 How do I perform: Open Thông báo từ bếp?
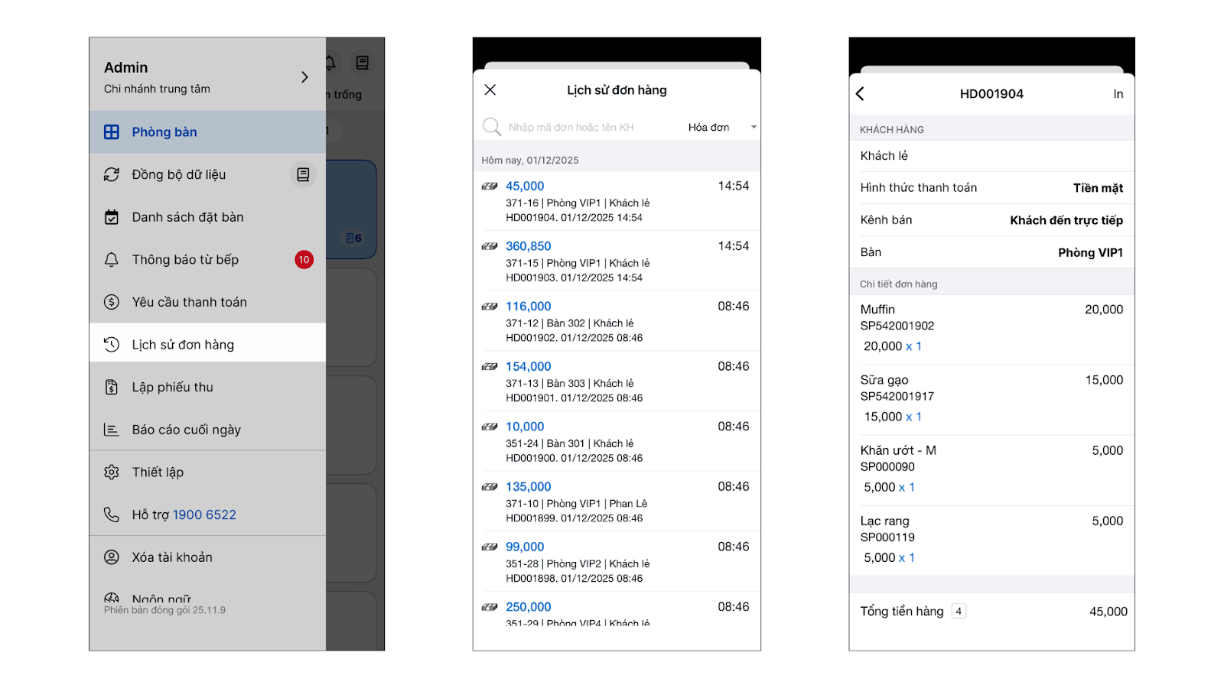click(207, 260)
